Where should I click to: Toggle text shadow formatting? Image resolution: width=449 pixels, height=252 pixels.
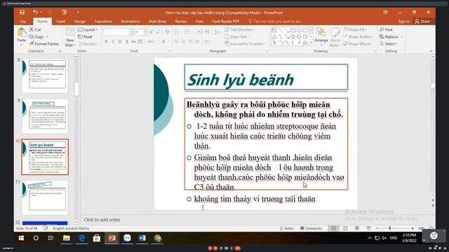point(127,42)
